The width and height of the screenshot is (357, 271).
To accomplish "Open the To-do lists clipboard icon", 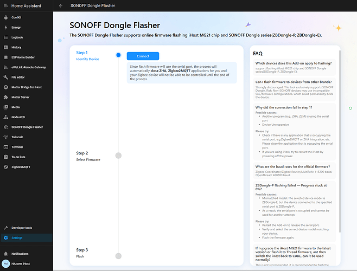I will coord(5,157).
